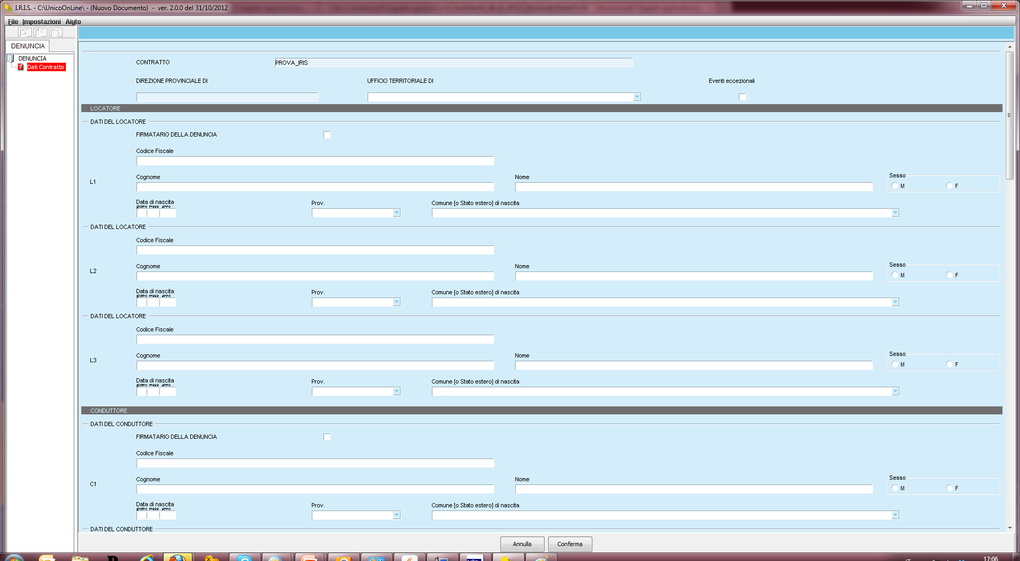Open Firefox from the Windows taskbar

[177, 558]
